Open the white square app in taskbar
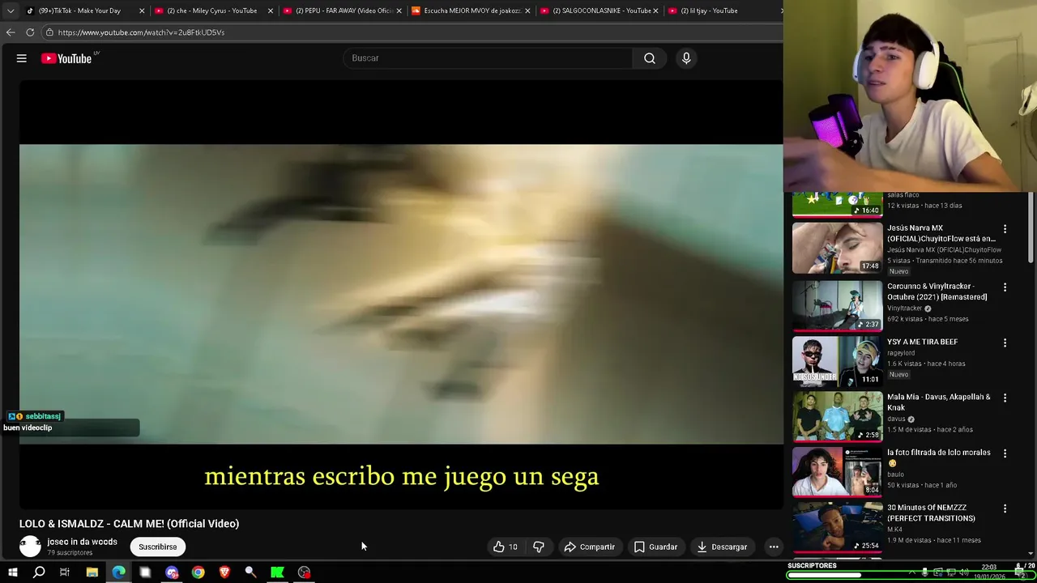 [145, 572]
